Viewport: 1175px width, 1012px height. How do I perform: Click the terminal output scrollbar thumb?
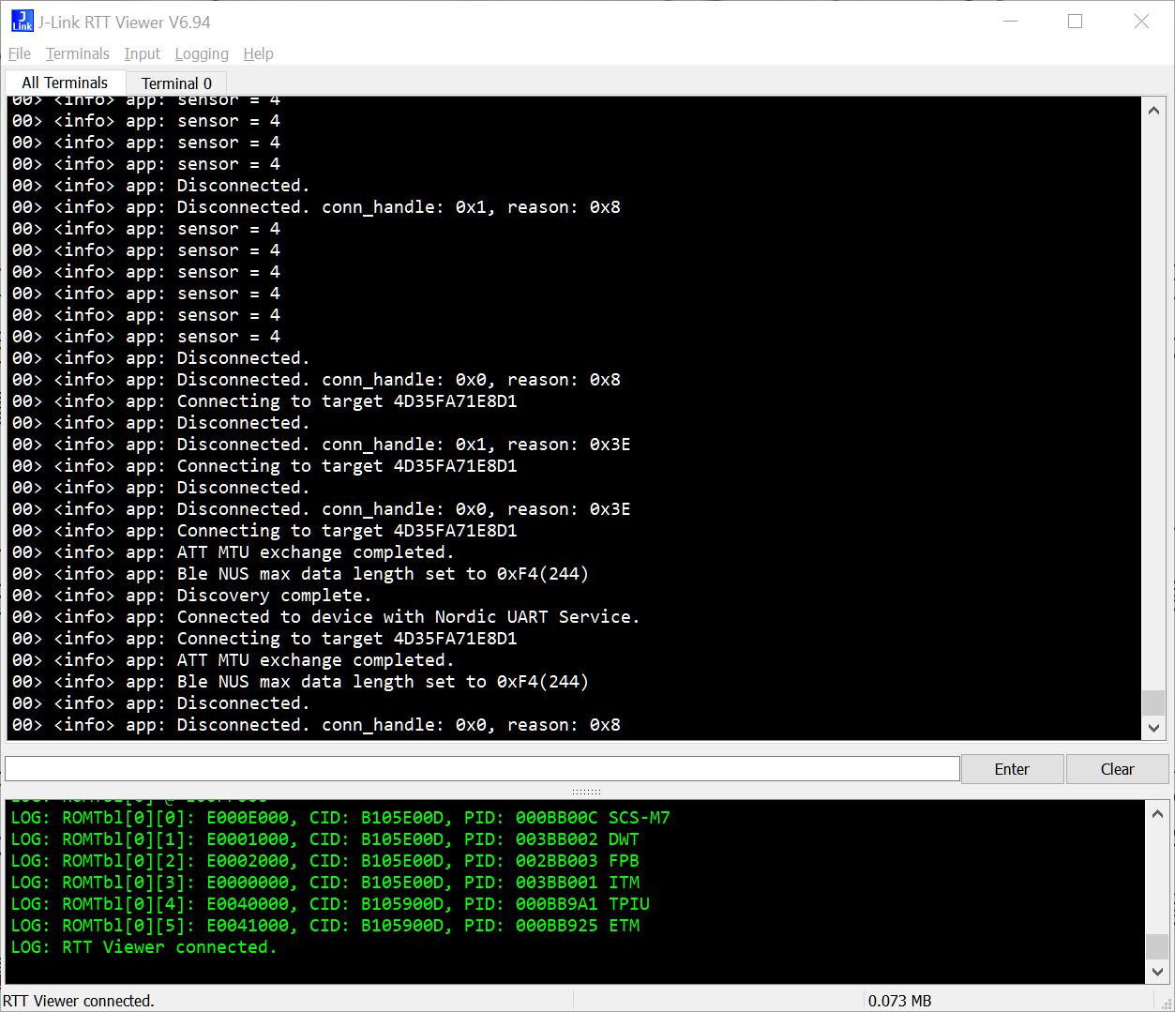(1153, 702)
